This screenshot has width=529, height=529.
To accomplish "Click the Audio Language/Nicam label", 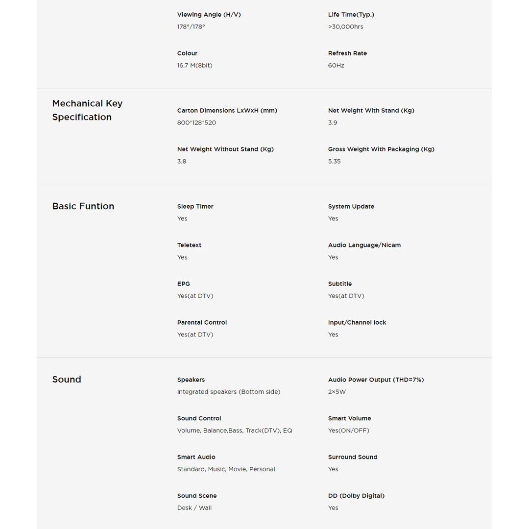I will [x=364, y=245].
